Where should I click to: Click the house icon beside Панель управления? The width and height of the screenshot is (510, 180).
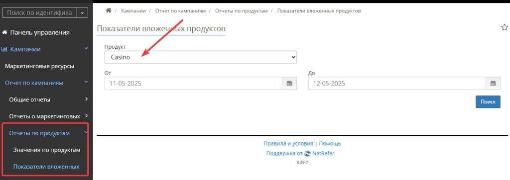tap(4, 32)
